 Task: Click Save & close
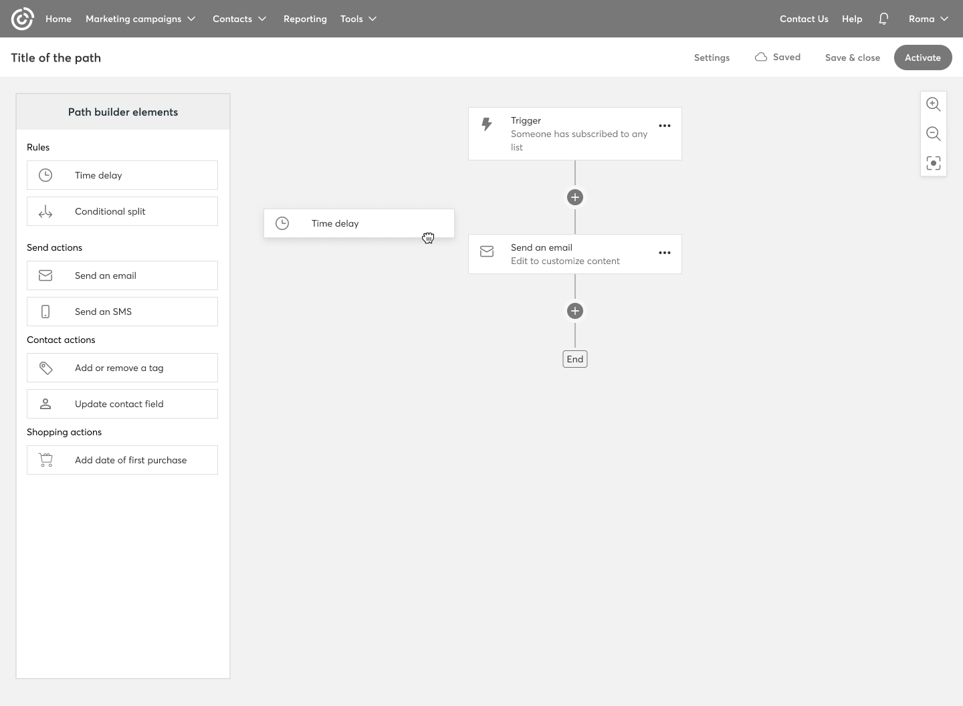pyautogui.click(x=852, y=57)
